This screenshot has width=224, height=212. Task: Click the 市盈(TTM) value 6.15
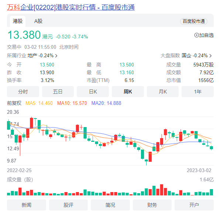(129, 80)
